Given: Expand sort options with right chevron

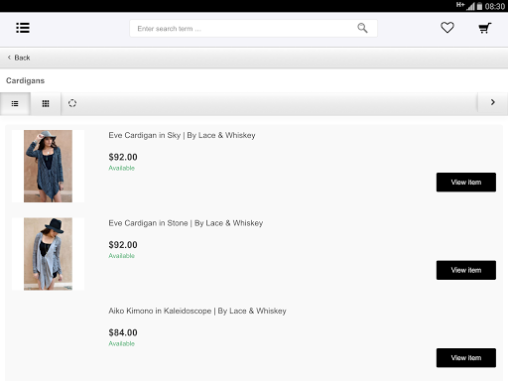Looking at the screenshot, I should coord(493,102).
